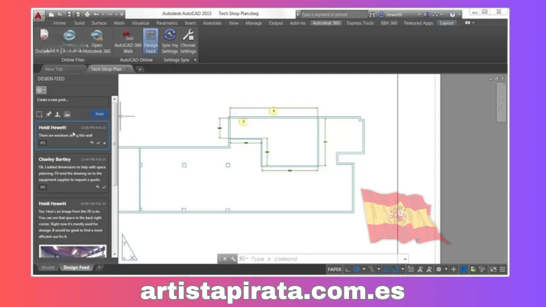Image resolution: width=546 pixels, height=307 pixels.
Task: Click the binoculars search icon
Action: point(372,14)
